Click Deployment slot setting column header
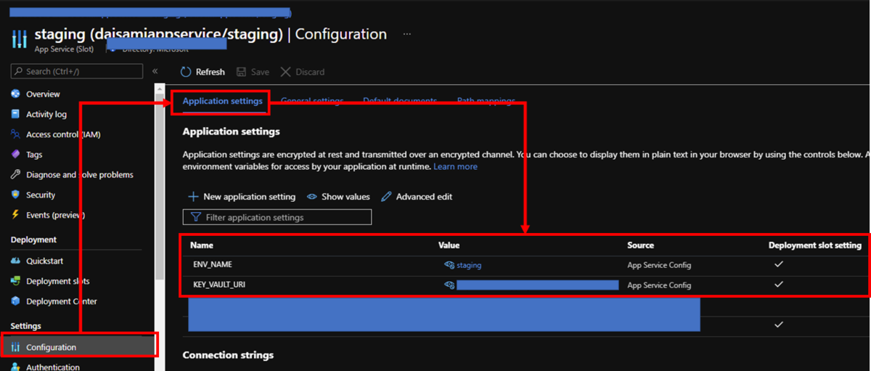This screenshot has height=371, width=871. pos(814,245)
